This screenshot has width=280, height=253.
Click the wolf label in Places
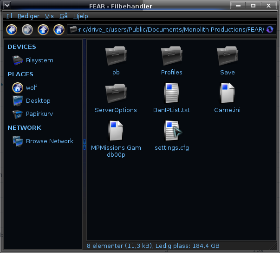point(32,88)
